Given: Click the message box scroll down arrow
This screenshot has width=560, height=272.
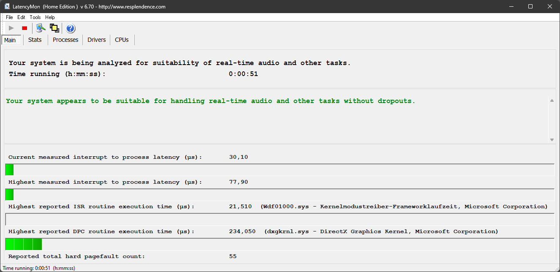Looking at the screenshot, I should (552, 139).
